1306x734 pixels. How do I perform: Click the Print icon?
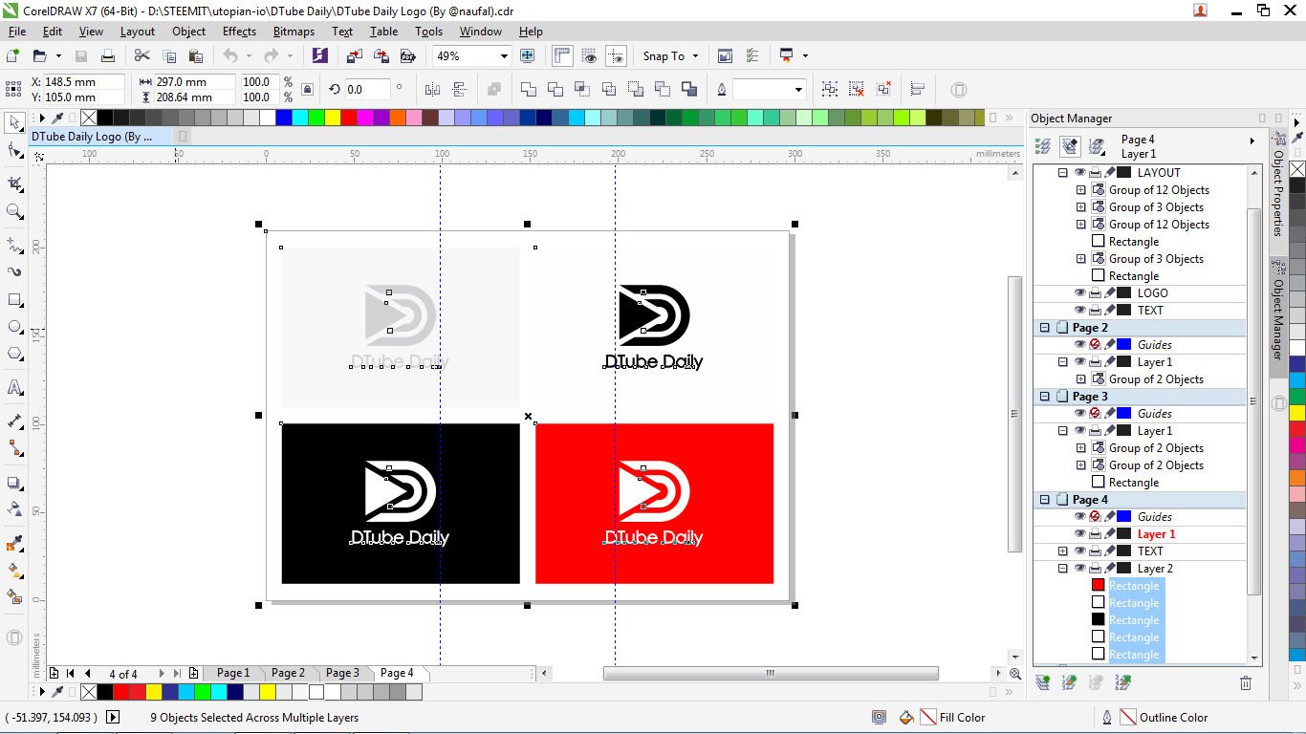pos(108,56)
